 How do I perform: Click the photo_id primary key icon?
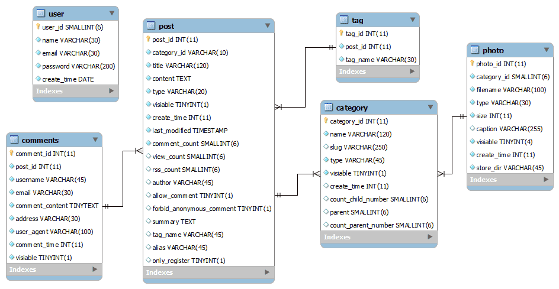pyautogui.click(x=472, y=64)
